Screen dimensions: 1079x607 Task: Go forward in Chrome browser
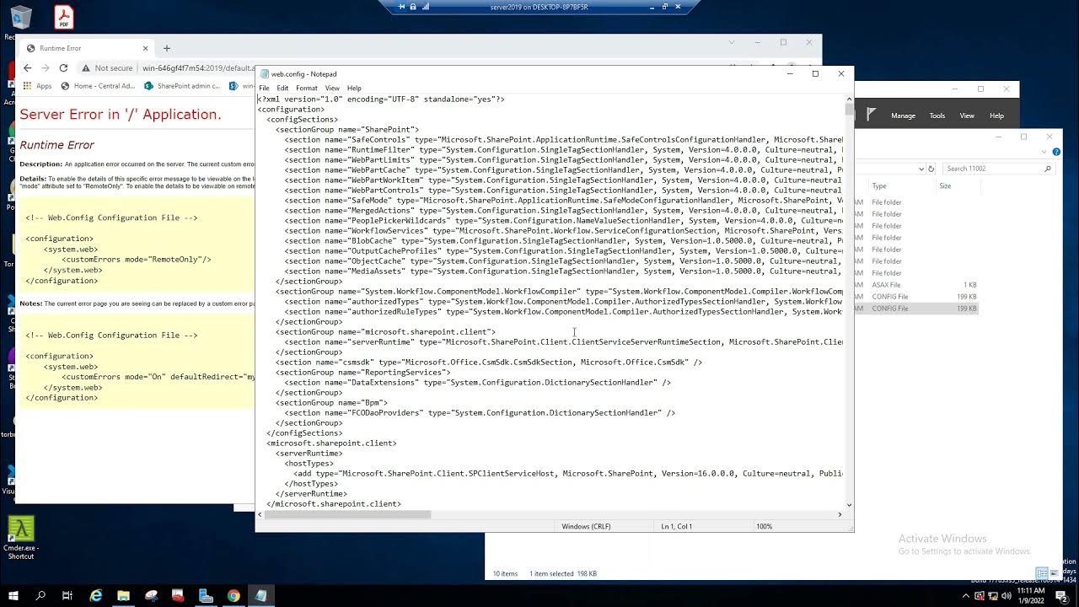click(x=46, y=68)
